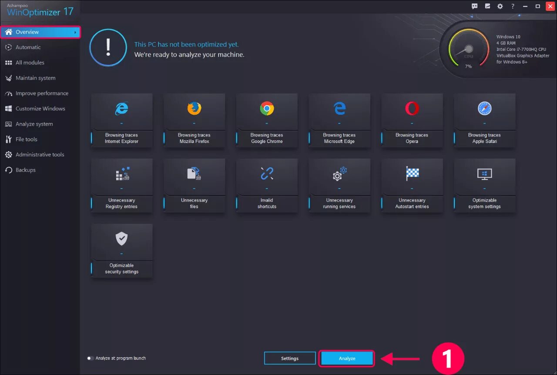Click the "Unnecessary Registry entries" label
Image resolution: width=557 pixels, height=375 pixels.
pos(121,203)
